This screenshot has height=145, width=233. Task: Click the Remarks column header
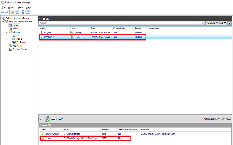pyautogui.click(x=145, y=130)
